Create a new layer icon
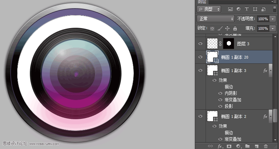 point(256,146)
